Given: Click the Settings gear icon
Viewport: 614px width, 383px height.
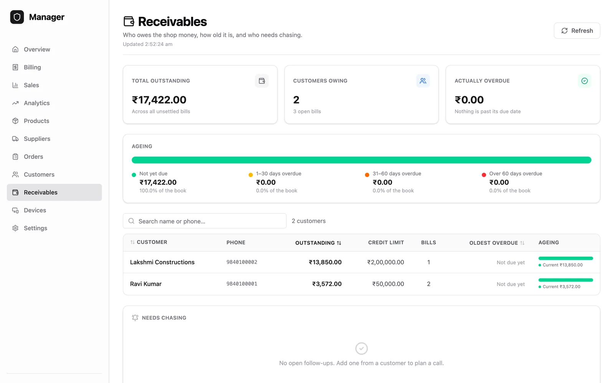Looking at the screenshot, I should tap(15, 228).
